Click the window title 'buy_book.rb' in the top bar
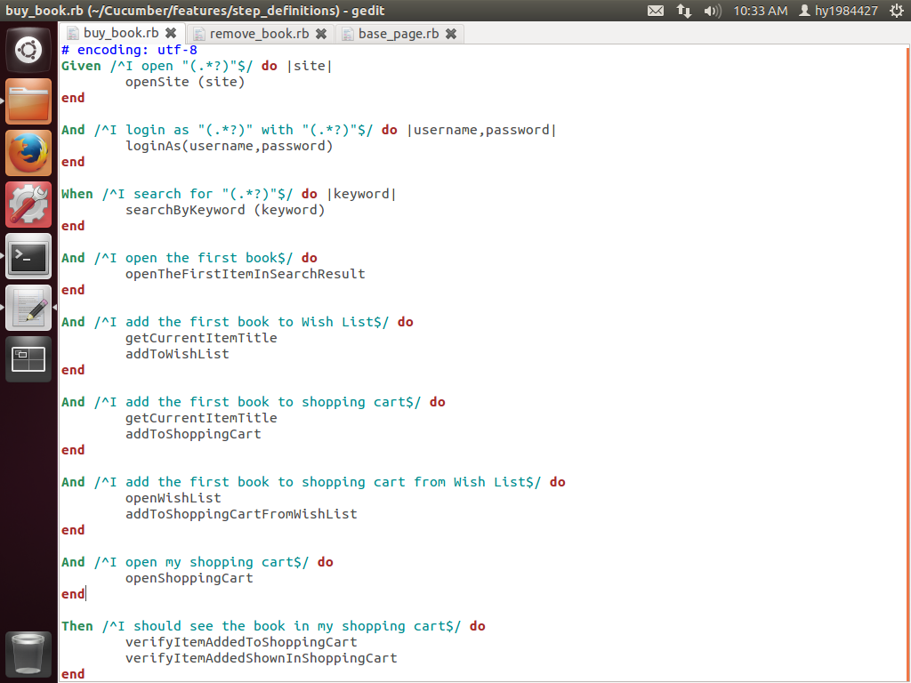The image size is (911, 683). (x=44, y=11)
